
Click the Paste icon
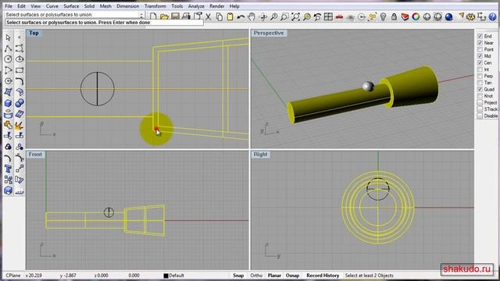click(230, 16)
